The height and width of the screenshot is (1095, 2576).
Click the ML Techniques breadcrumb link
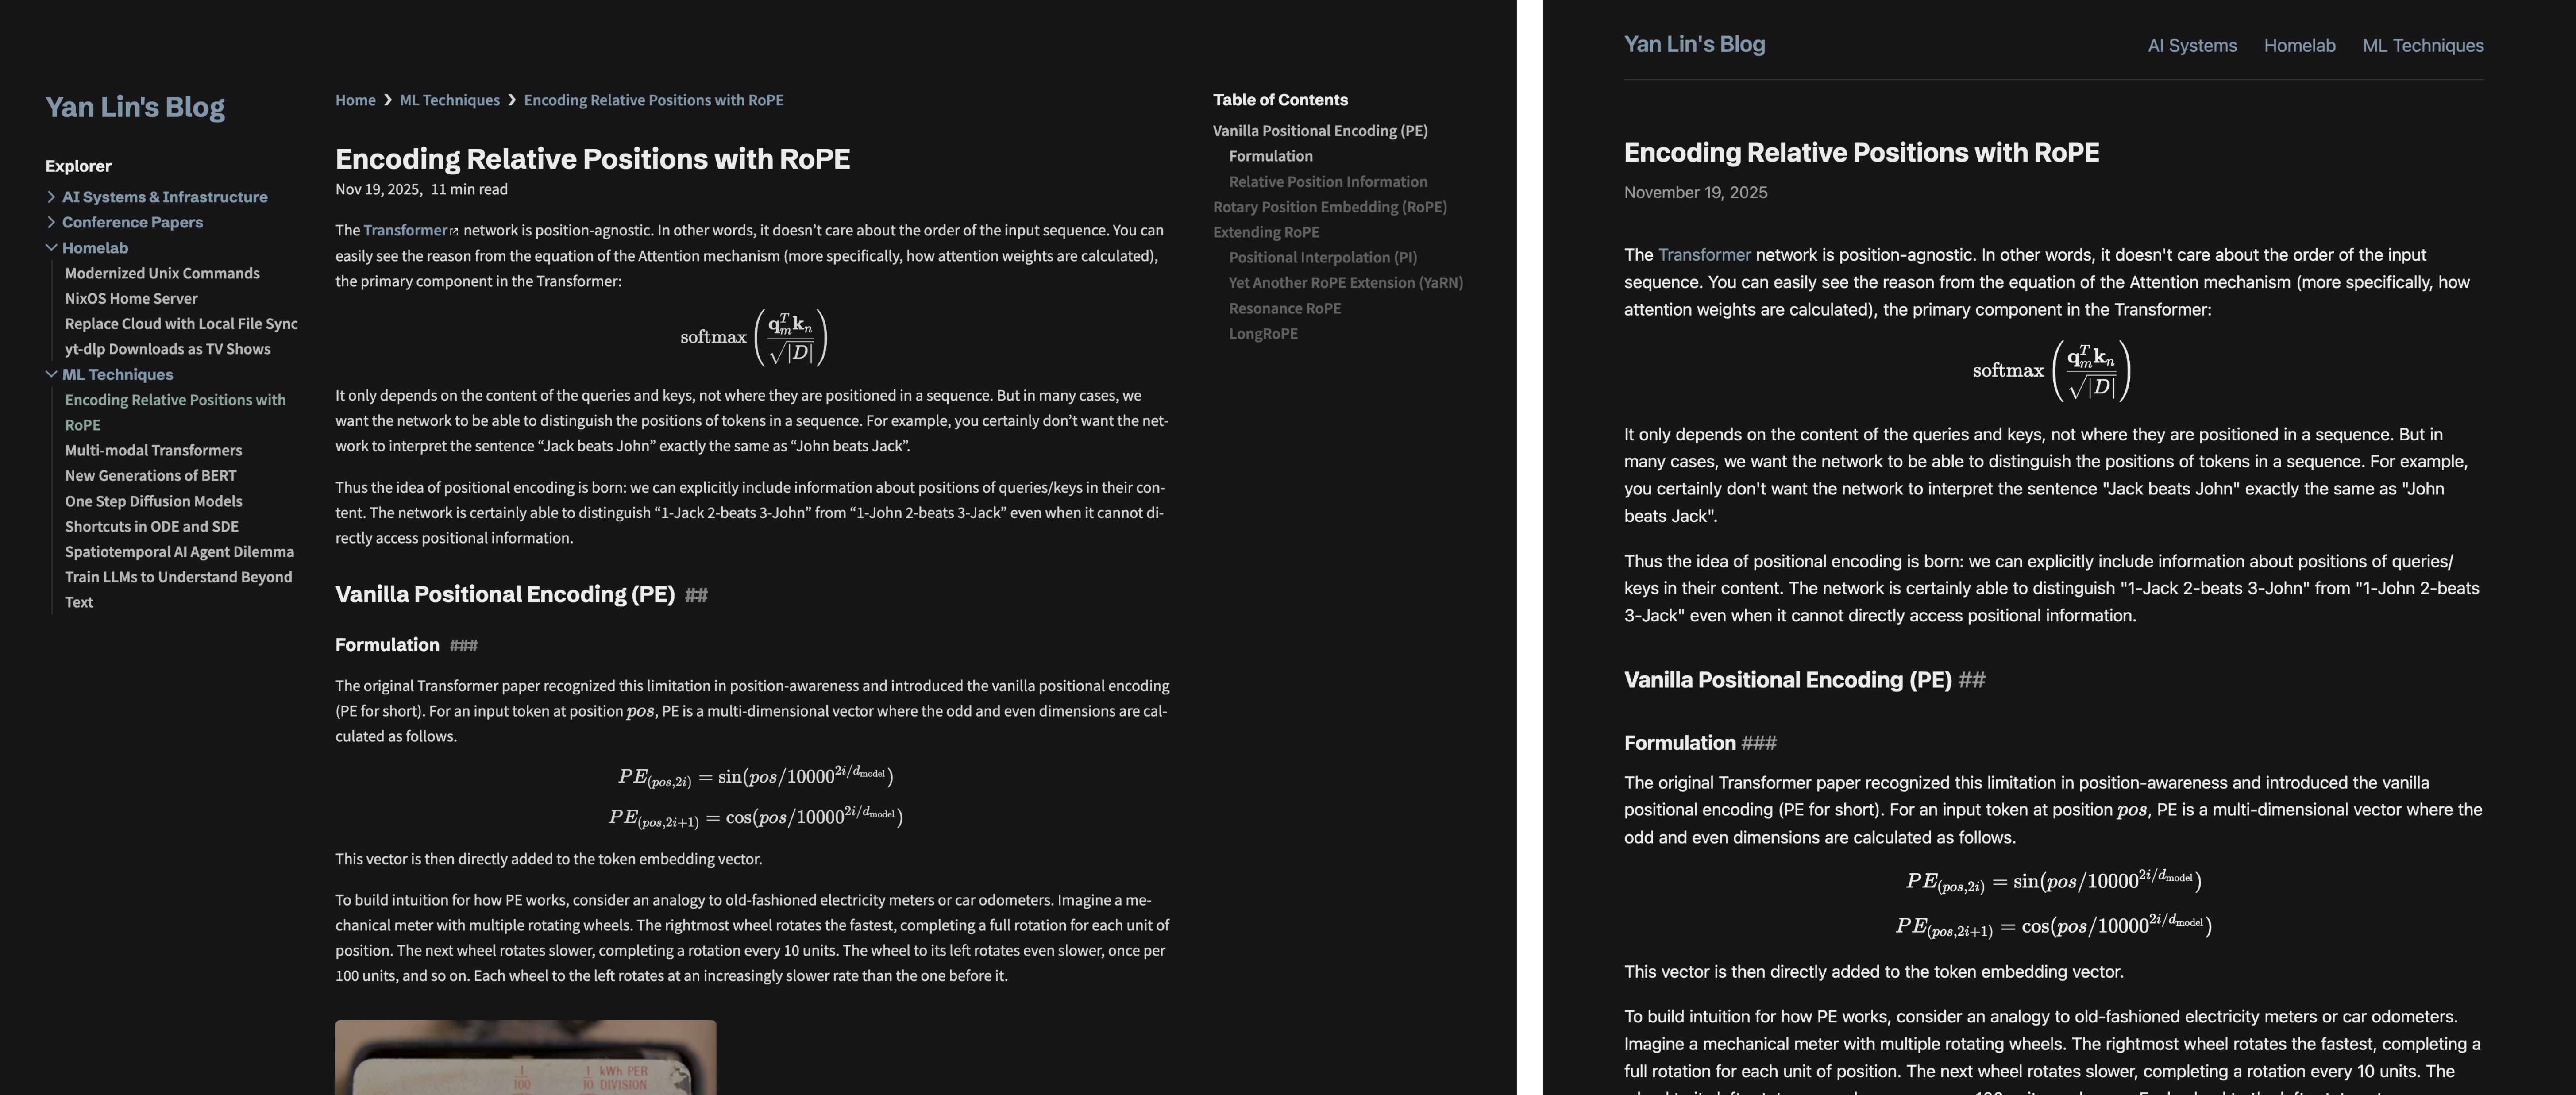coord(449,100)
